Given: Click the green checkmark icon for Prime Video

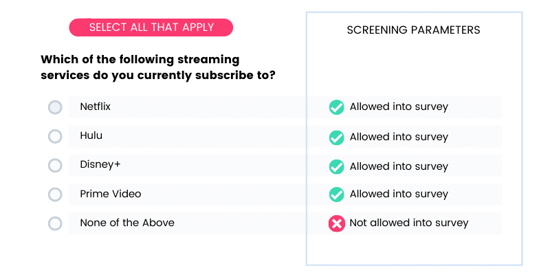Looking at the screenshot, I should tap(336, 195).
